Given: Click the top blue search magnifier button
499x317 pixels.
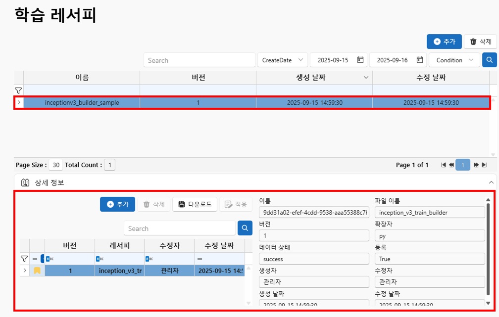Looking at the screenshot, I should click(489, 60).
